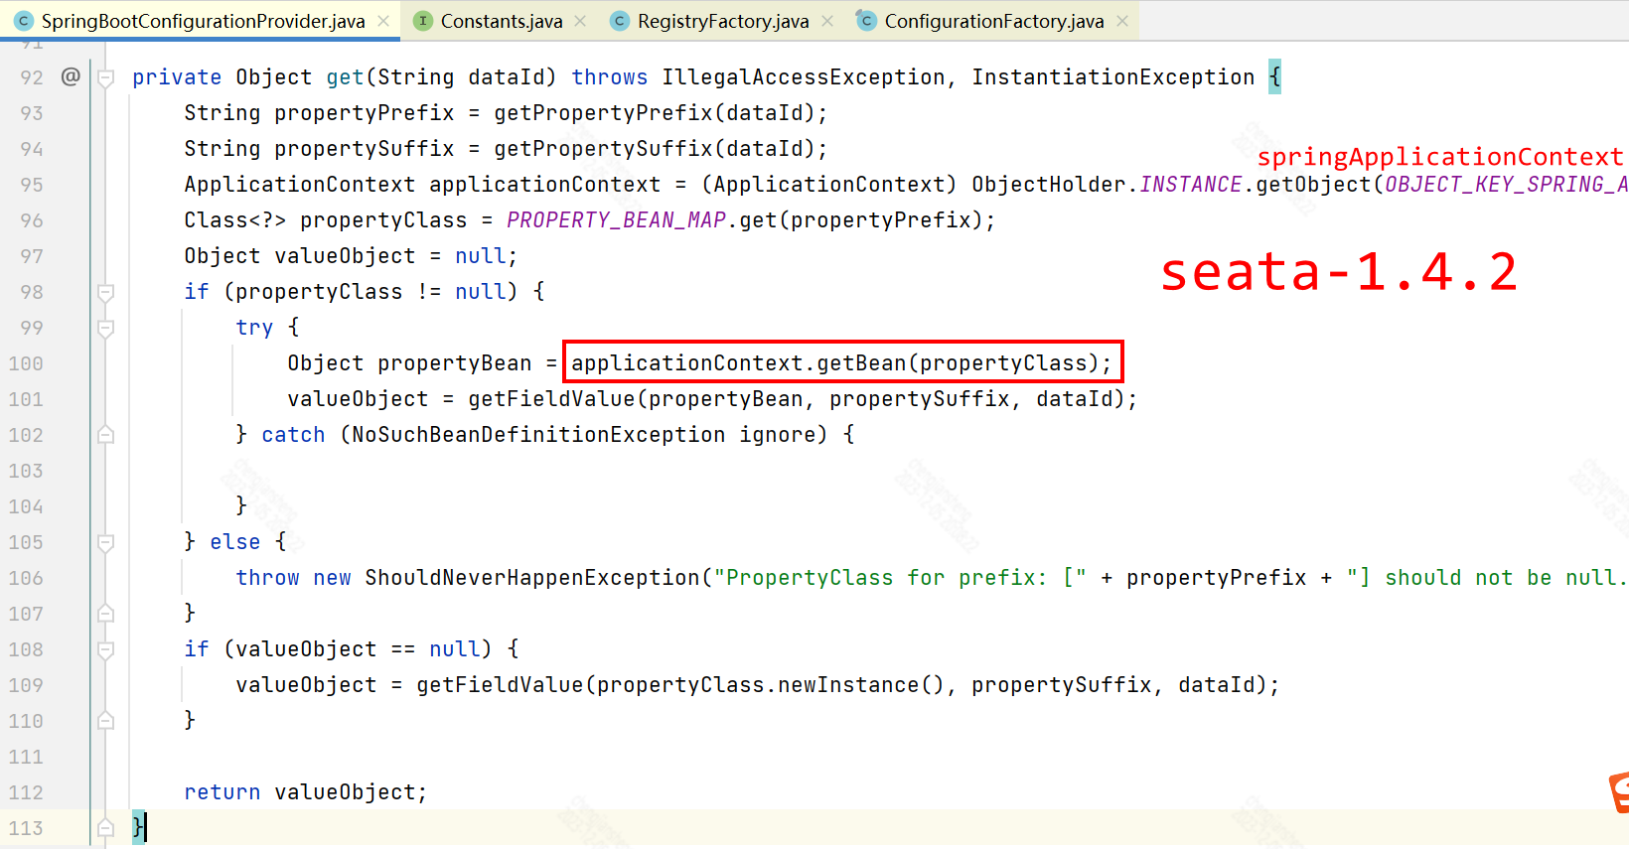Toggle the fold end marker at line 107
The image size is (1629, 849).
click(x=105, y=614)
